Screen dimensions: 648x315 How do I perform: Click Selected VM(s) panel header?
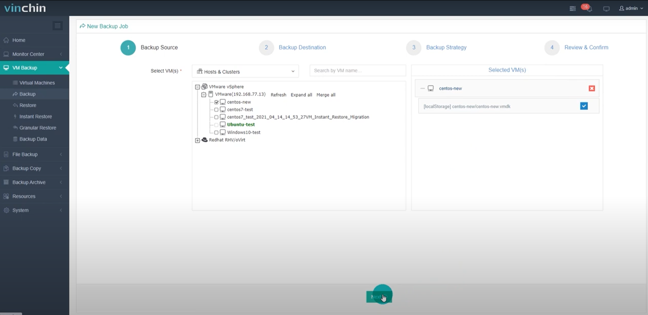tap(507, 70)
